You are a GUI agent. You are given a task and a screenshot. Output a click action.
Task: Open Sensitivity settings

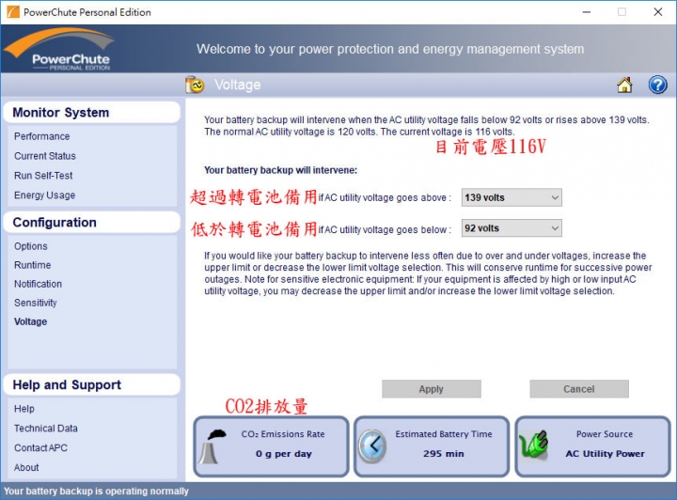[x=36, y=303]
